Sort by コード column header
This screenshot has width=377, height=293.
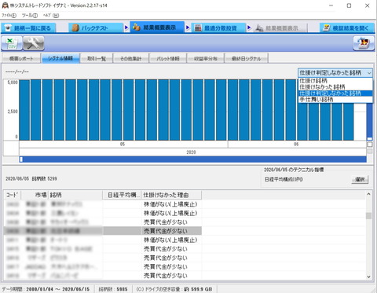coord(13,195)
